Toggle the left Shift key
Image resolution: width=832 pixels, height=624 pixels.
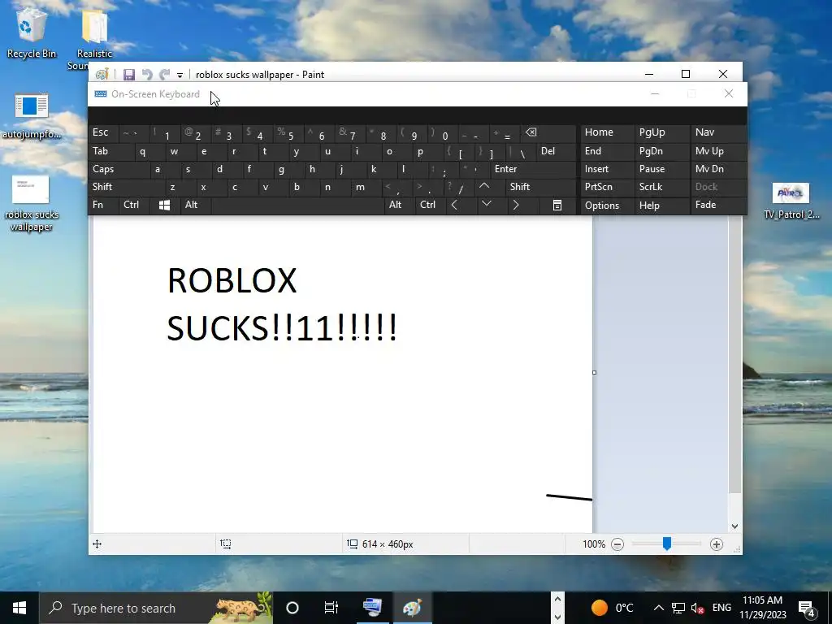coord(127,187)
